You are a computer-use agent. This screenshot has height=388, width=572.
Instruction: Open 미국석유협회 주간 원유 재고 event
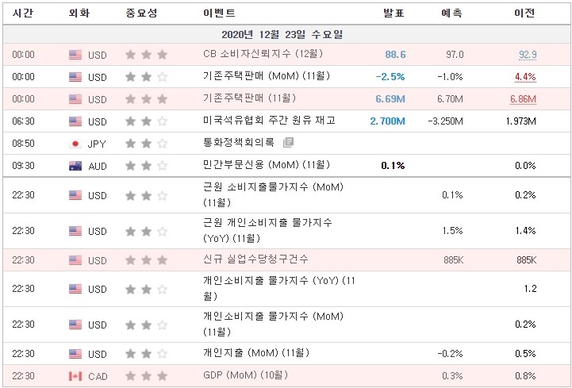point(269,121)
